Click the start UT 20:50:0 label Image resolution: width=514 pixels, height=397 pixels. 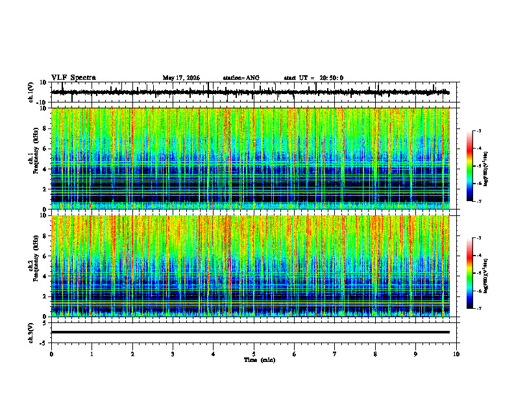[x=313, y=78]
